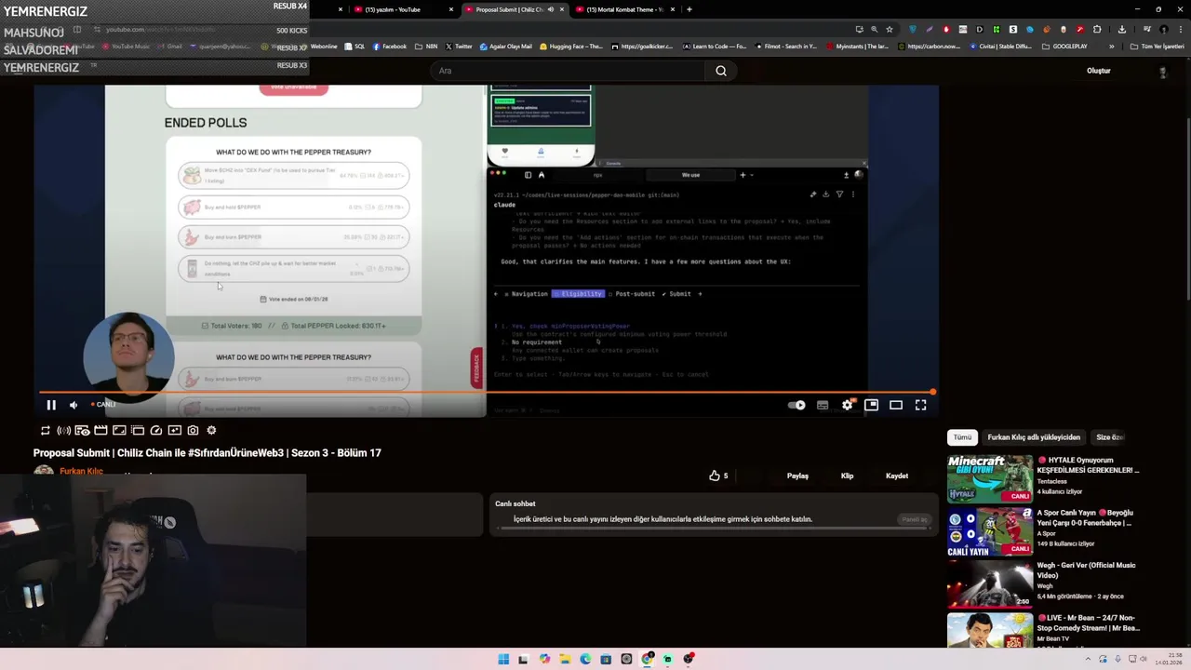
Task: Click the YouTube search field Ara
Action: (568, 71)
